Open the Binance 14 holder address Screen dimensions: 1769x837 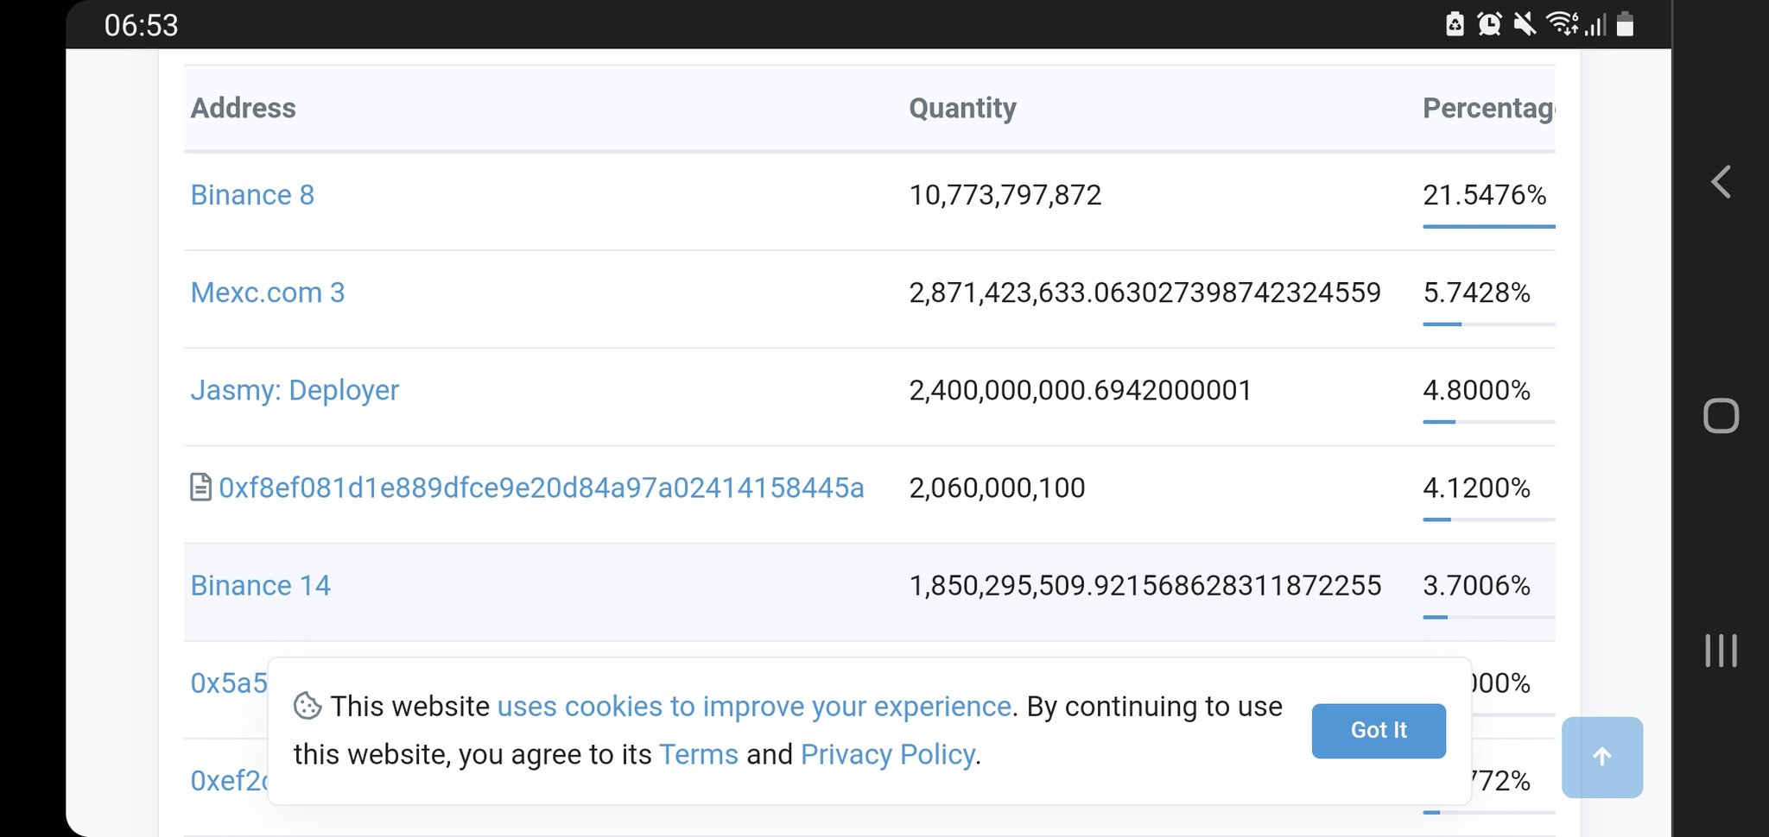coord(260,585)
